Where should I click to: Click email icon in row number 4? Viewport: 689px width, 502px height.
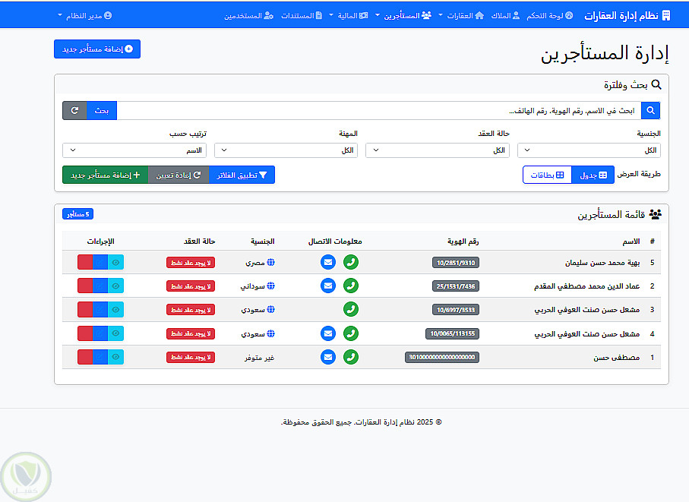(328, 333)
